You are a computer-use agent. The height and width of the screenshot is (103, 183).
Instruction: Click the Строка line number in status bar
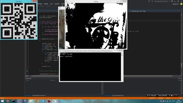coord(152,98)
